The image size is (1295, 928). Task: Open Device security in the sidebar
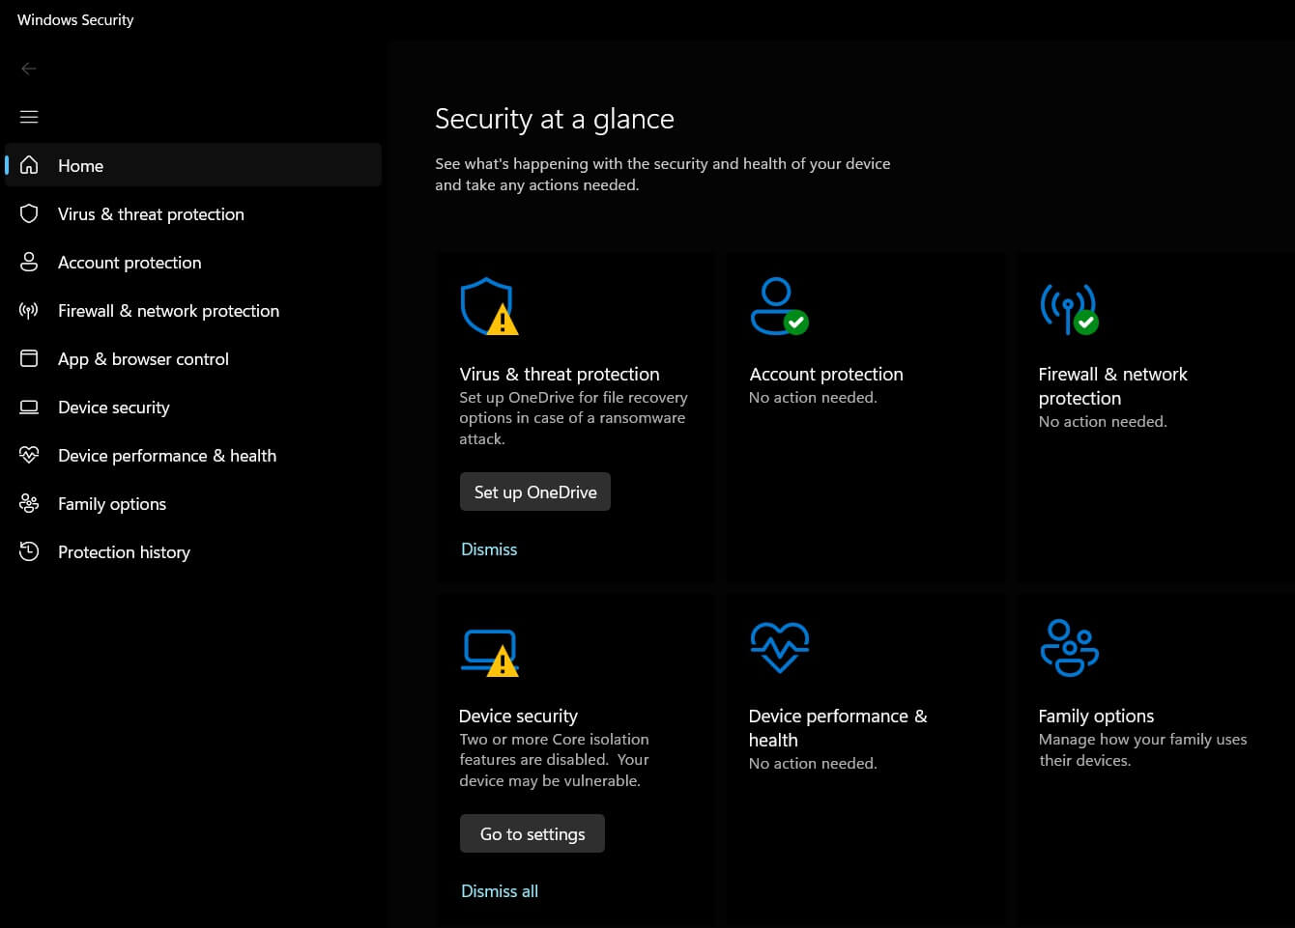113,407
